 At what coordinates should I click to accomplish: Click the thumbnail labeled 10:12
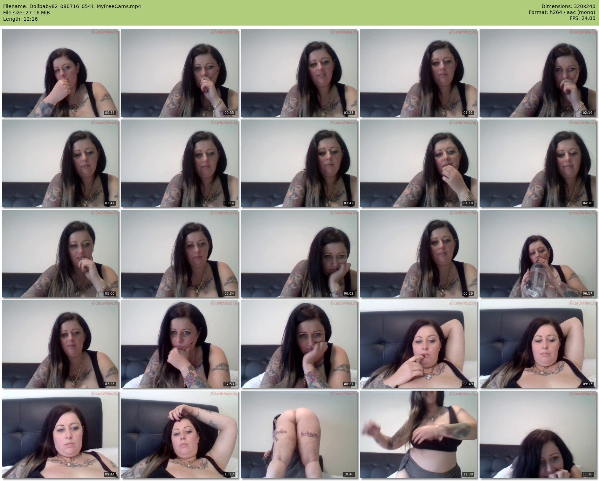click(x=180, y=434)
